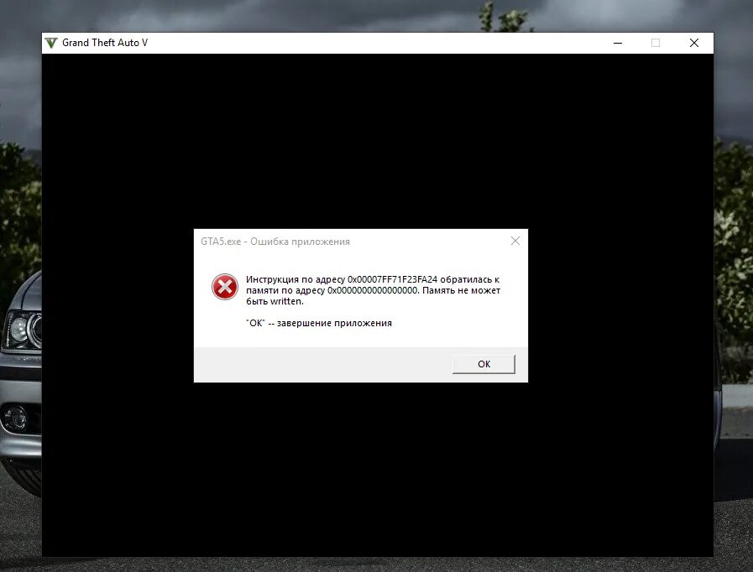The image size is (753, 572).
Task: Minimize the Grand Theft Auto V window
Action: point(618,43)
